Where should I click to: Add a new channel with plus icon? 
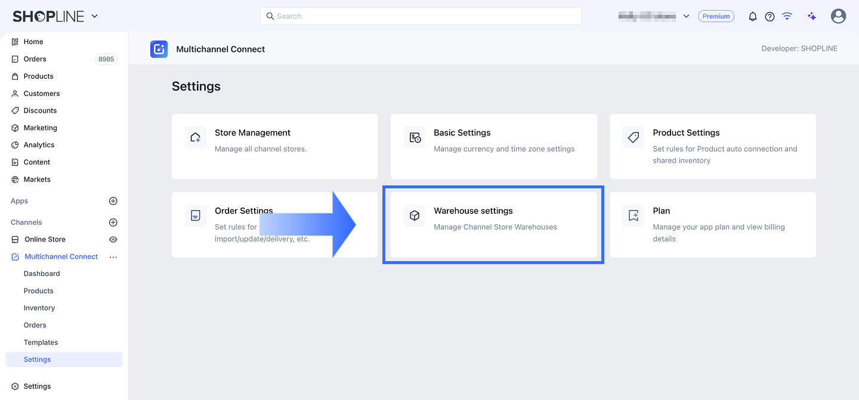pos(113,222)
